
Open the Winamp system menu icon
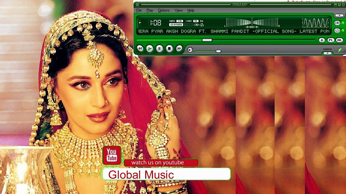[x=137, y=5]
